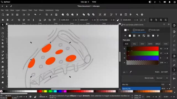Open Preferences wrench icon
The height and width of the screenshot is (99, 177).
click(137, 15)
